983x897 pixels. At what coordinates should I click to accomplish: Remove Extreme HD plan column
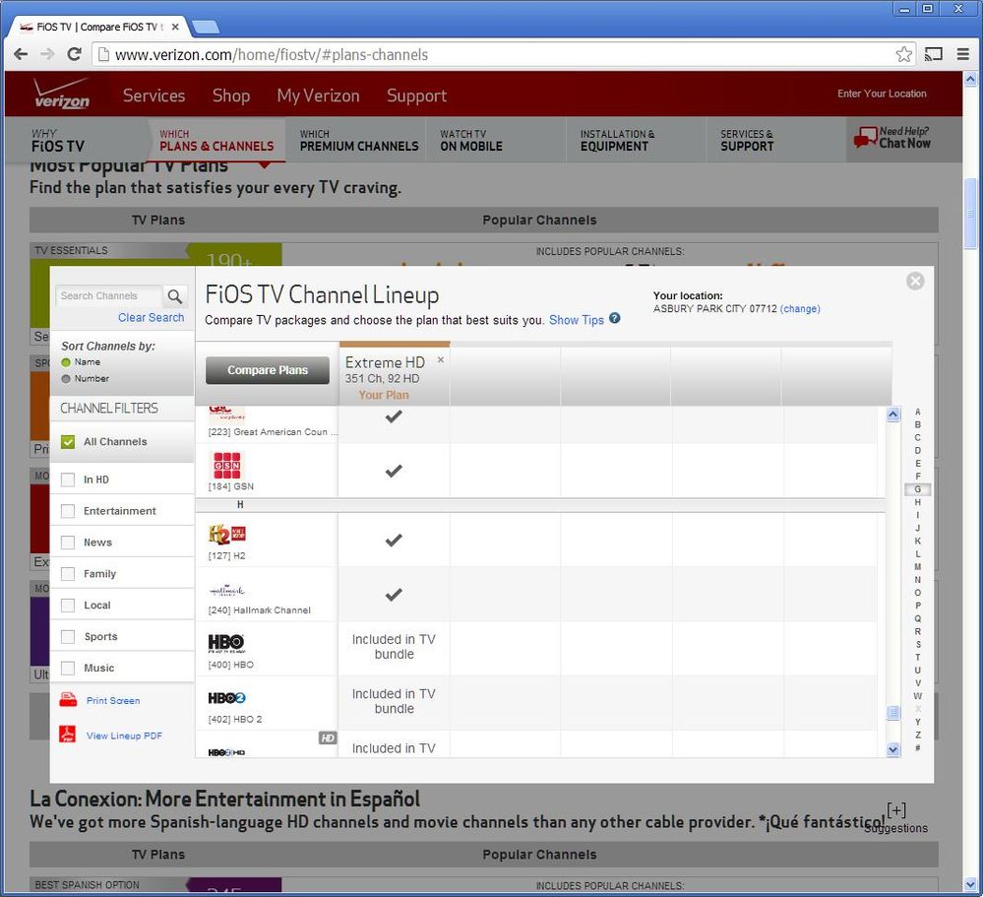(441, 359)
